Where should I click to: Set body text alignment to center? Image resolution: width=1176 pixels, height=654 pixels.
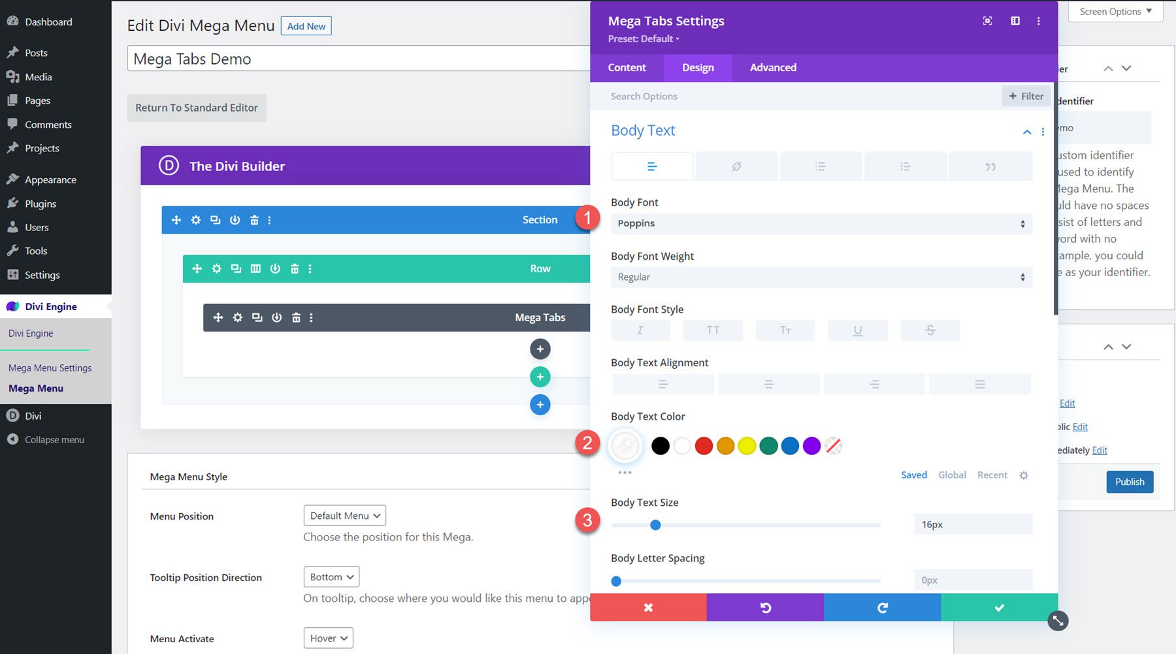coord(769,384)
